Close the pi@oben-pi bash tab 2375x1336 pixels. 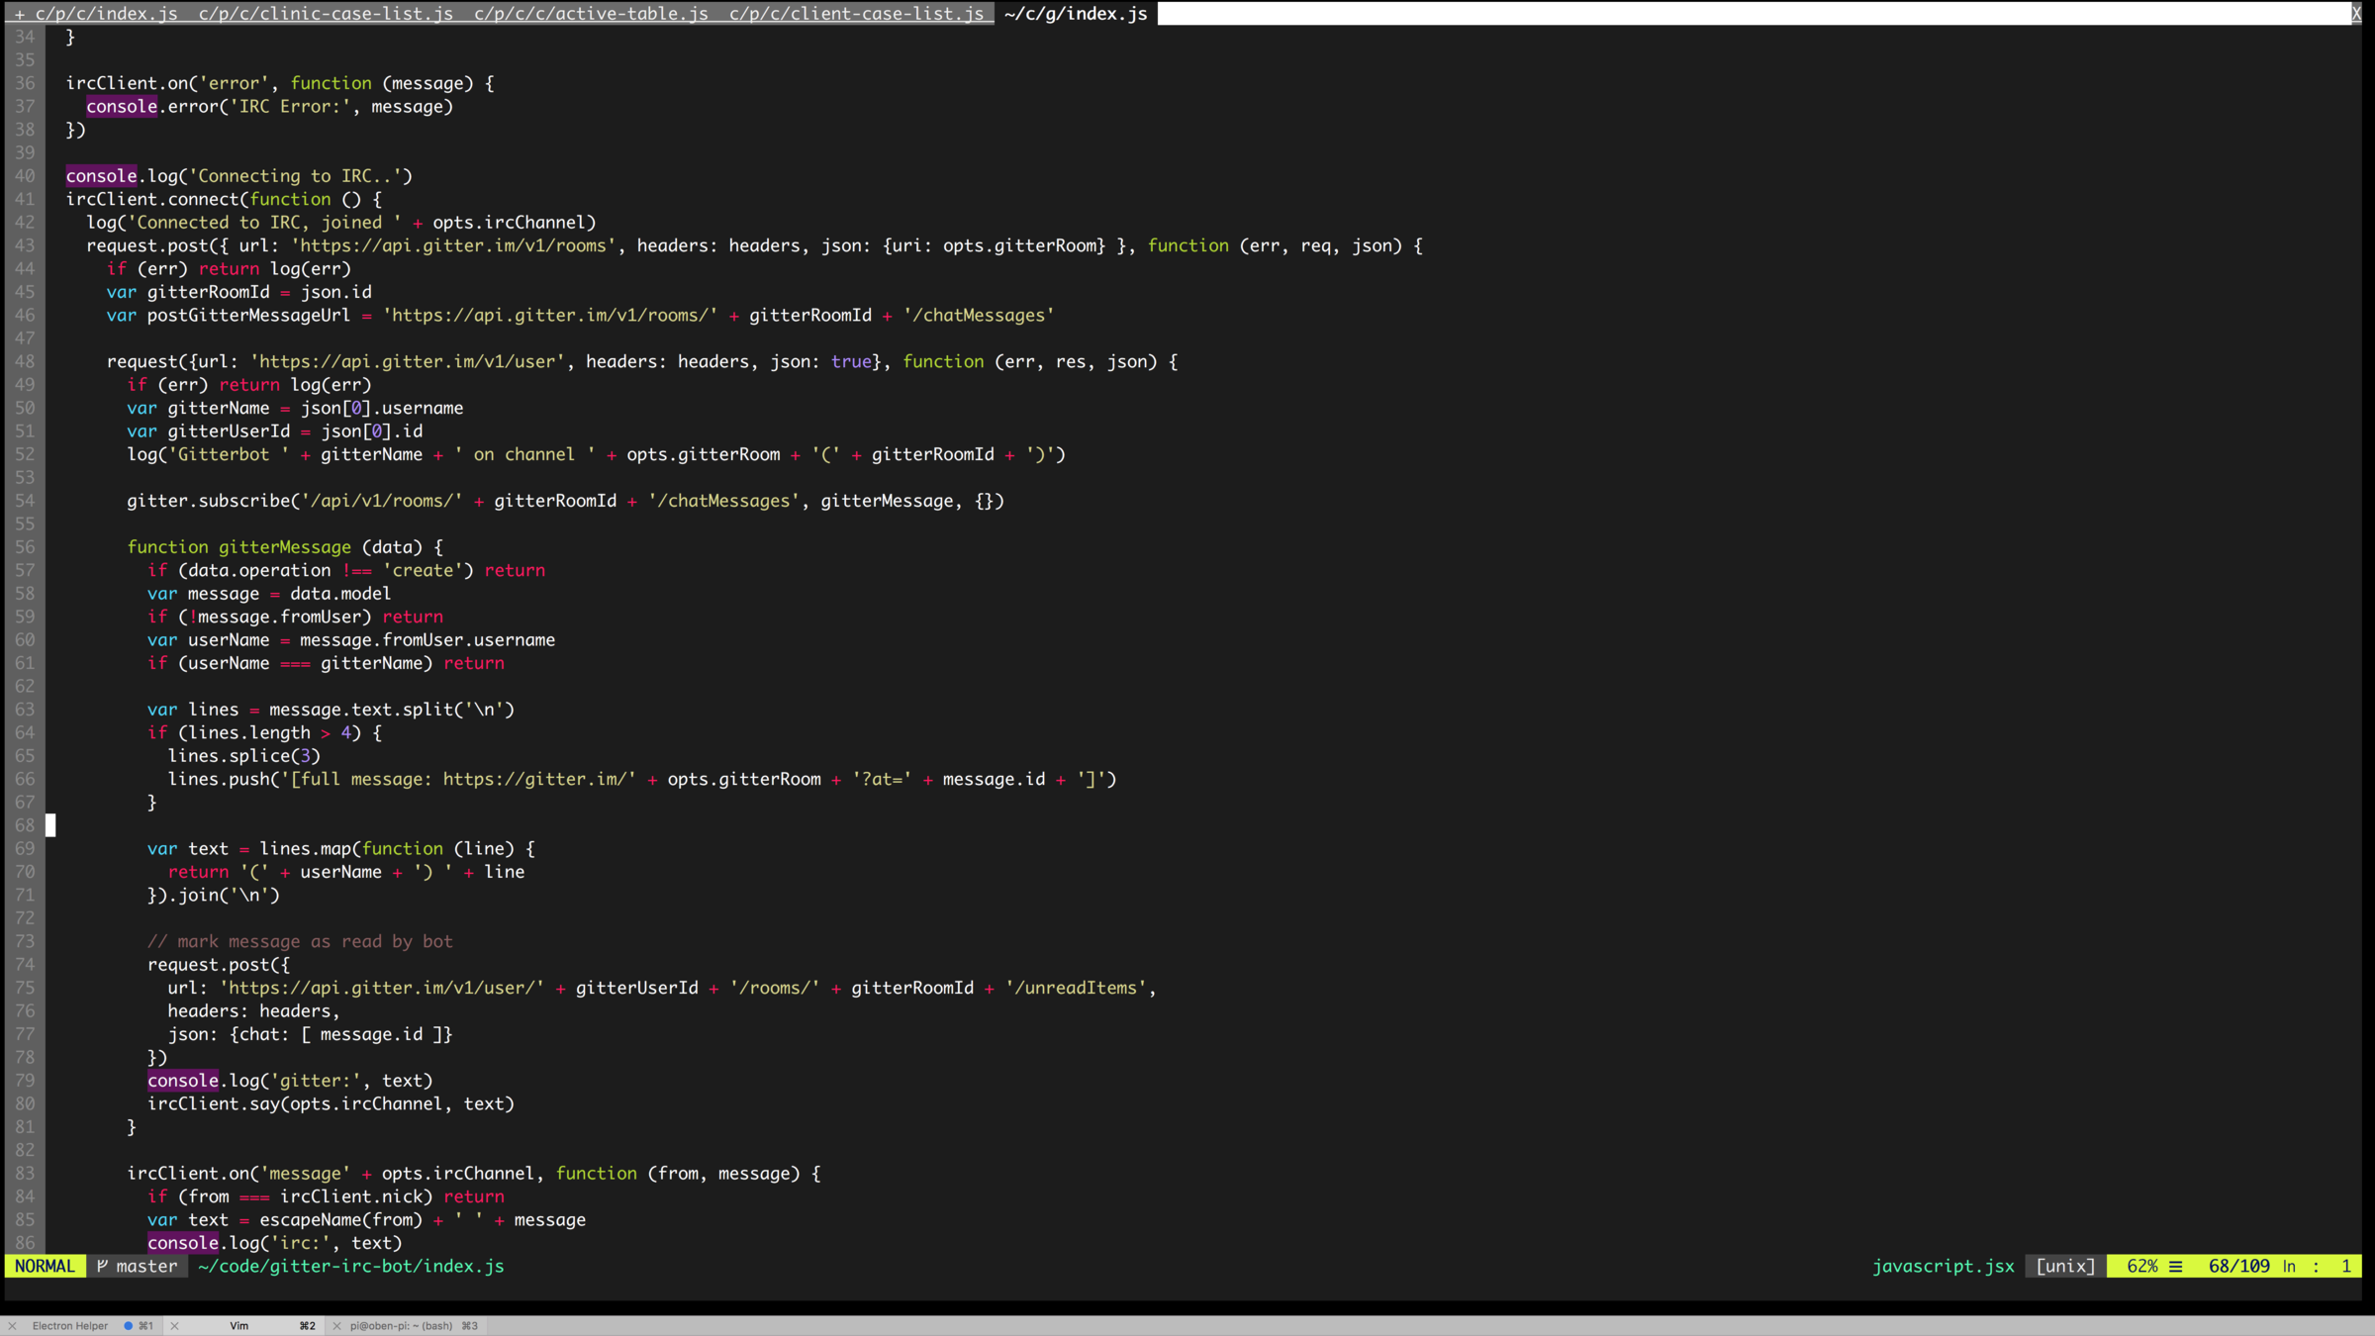click(x=336, y=1326)
